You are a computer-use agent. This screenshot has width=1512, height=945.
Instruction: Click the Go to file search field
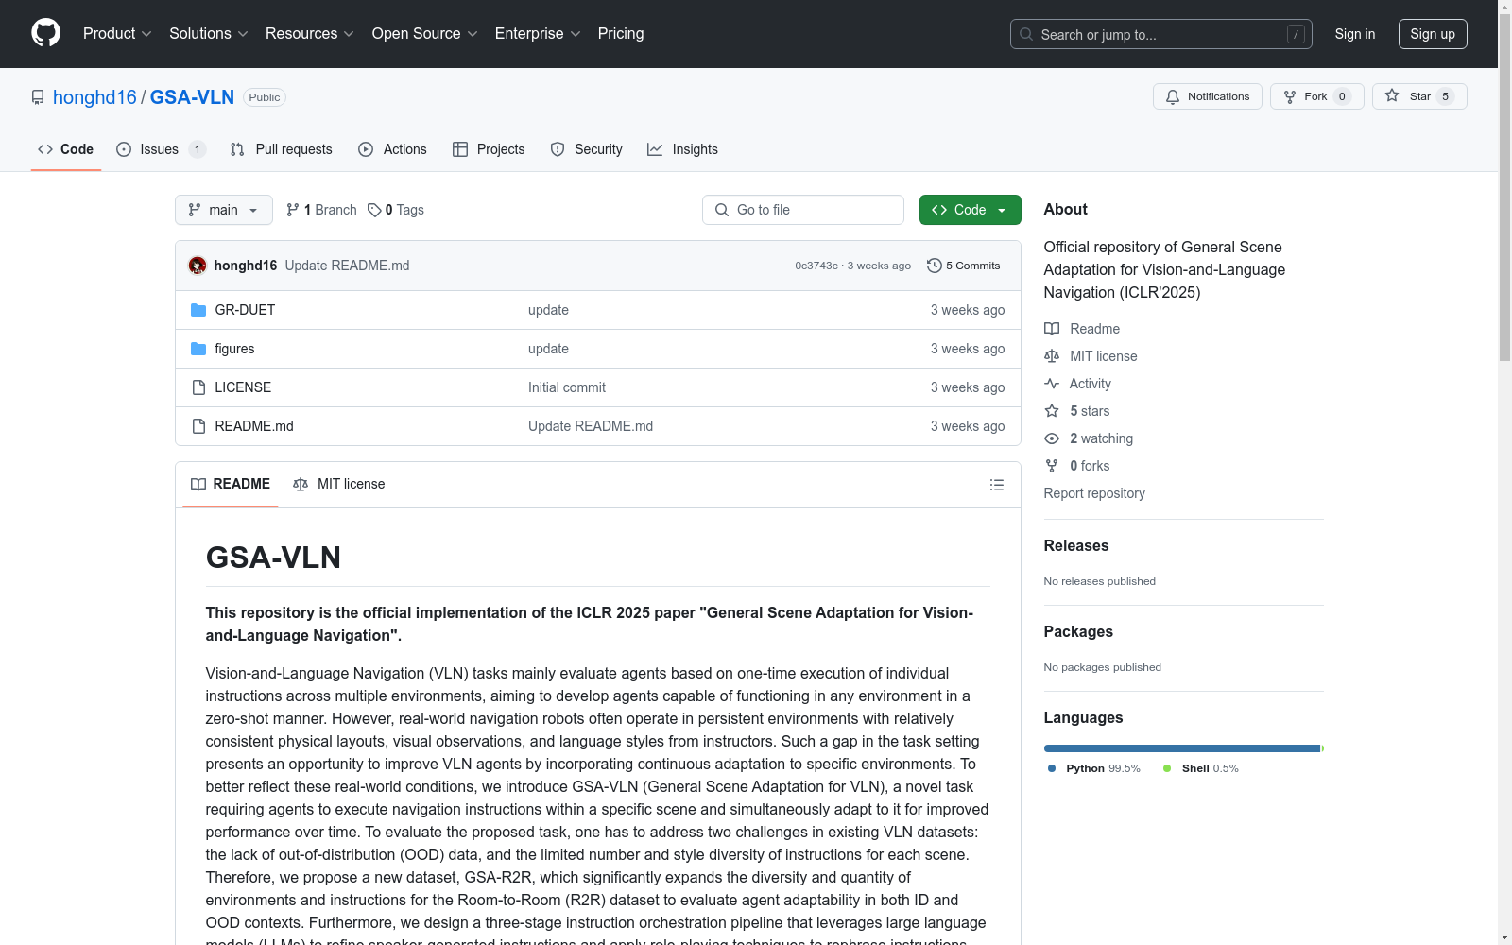803,210
